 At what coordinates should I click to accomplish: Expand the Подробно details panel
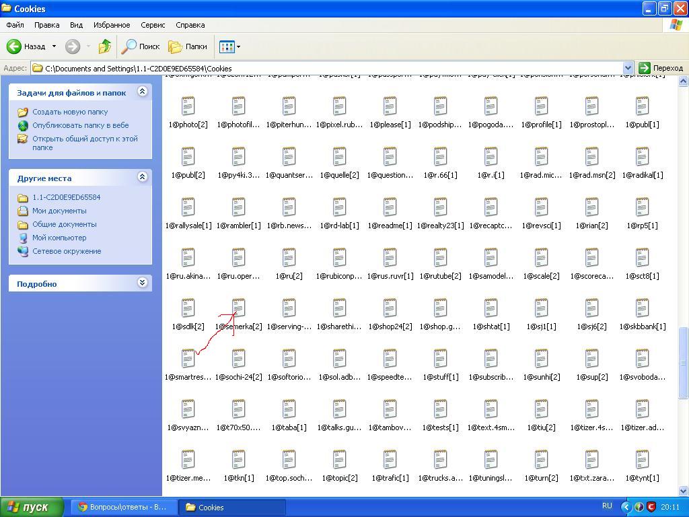click(x=142, y=283)
